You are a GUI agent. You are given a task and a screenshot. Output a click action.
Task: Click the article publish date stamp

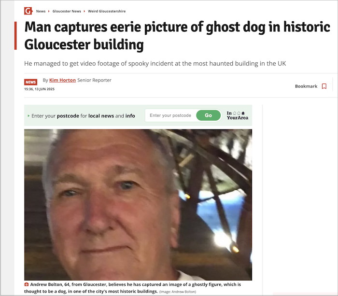(39, 89)
